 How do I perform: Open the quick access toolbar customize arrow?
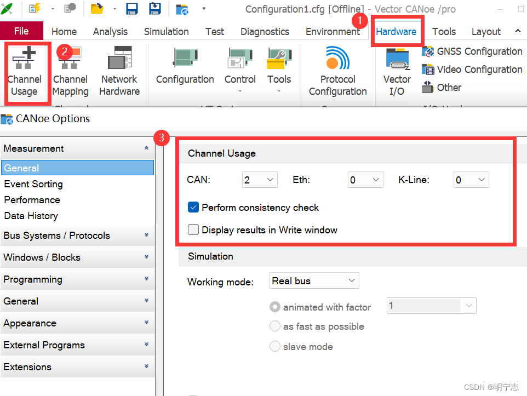click(x=204, y=9)
